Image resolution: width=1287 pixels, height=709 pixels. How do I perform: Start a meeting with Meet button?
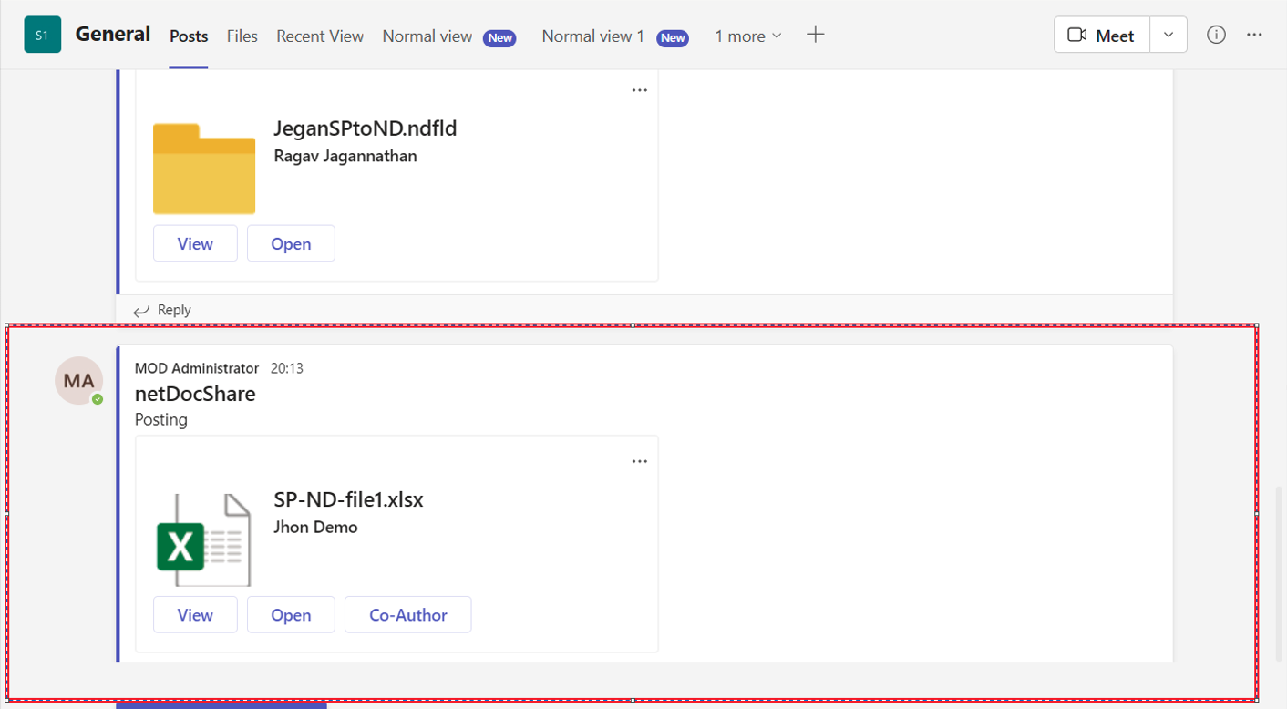coord(1102,35)
